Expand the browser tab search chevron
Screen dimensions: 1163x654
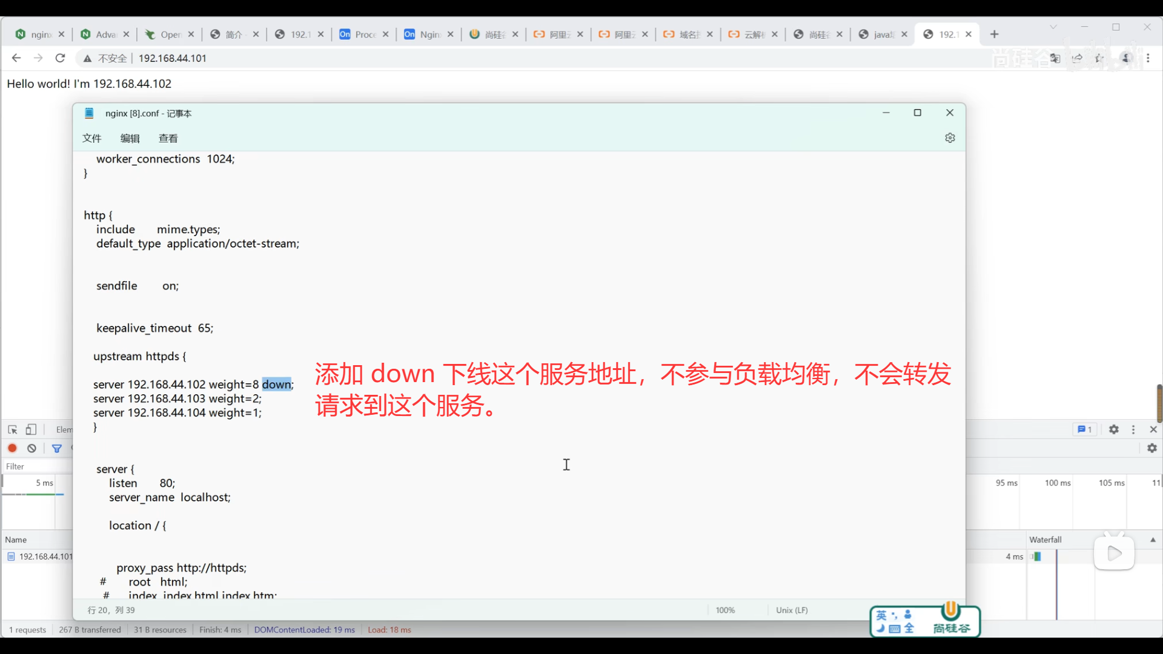[1053, 27]
